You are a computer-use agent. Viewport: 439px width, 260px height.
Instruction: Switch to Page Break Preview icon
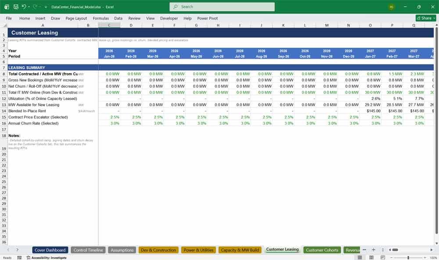tap(382, 257)
